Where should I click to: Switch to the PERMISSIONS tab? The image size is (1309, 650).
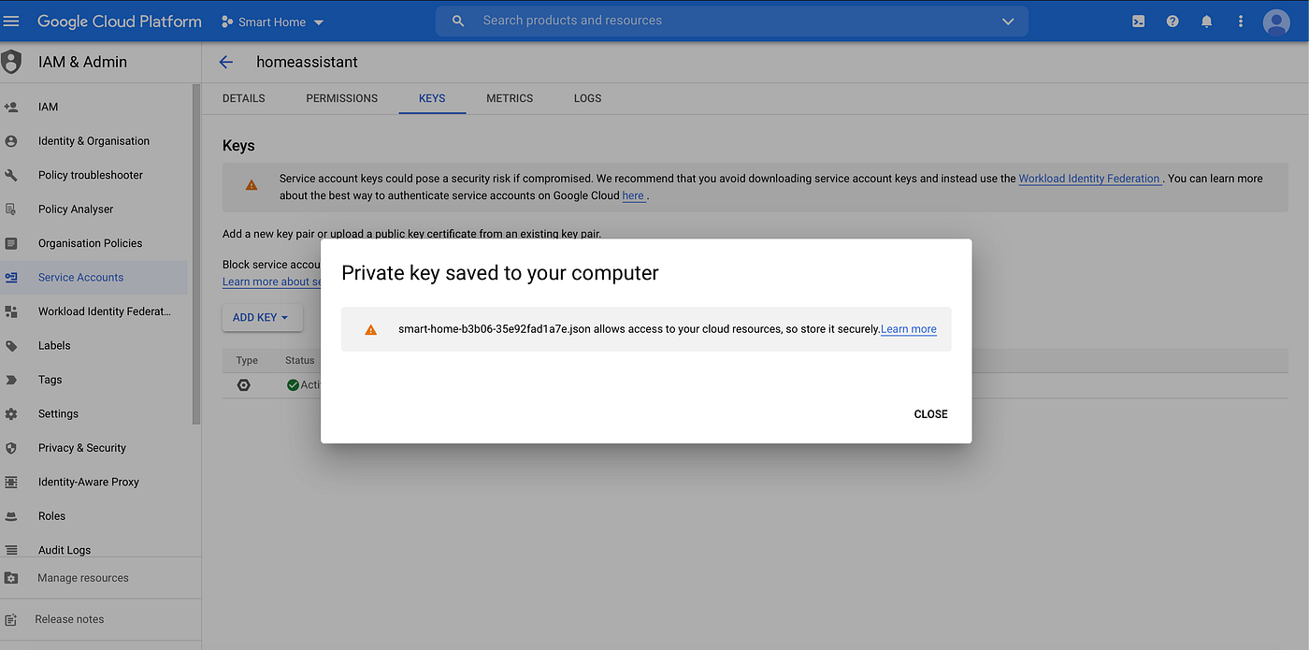point(342,98)
